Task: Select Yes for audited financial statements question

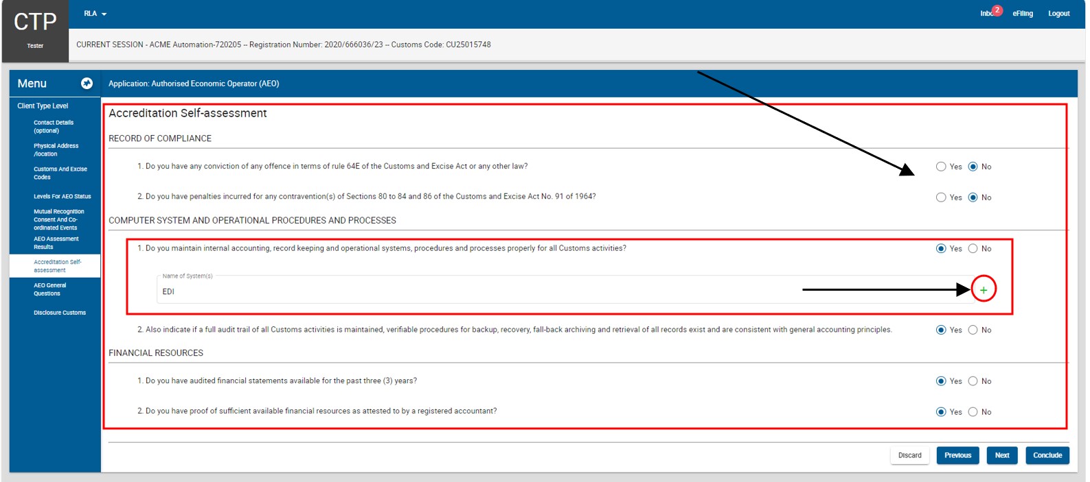Action: click(941, 381)
